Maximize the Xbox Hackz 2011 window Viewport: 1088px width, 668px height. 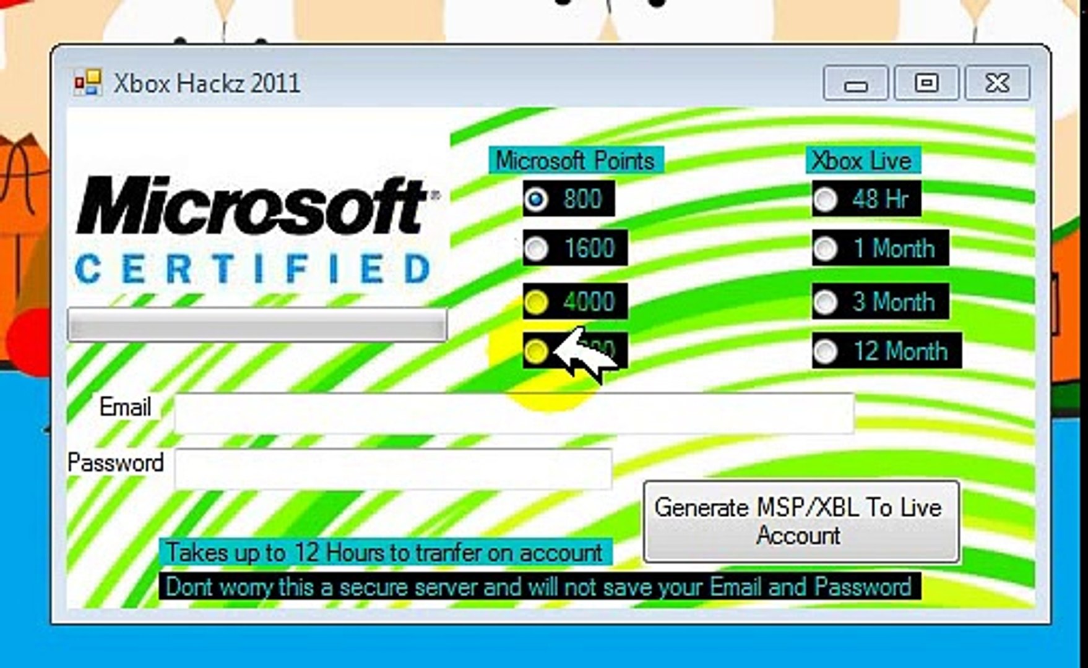pyautogui.click(x=926, y=83)
